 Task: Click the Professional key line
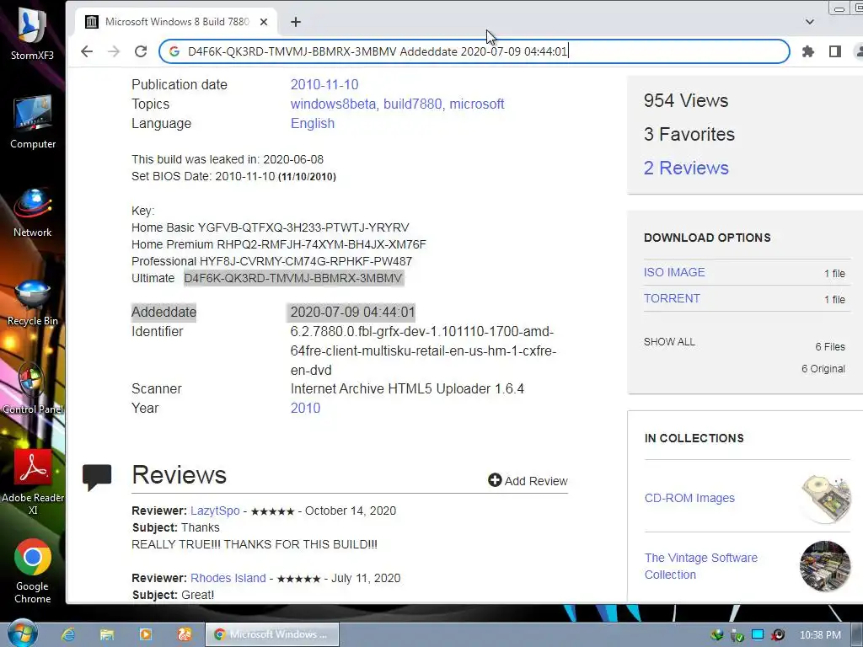tap(271, 261)
